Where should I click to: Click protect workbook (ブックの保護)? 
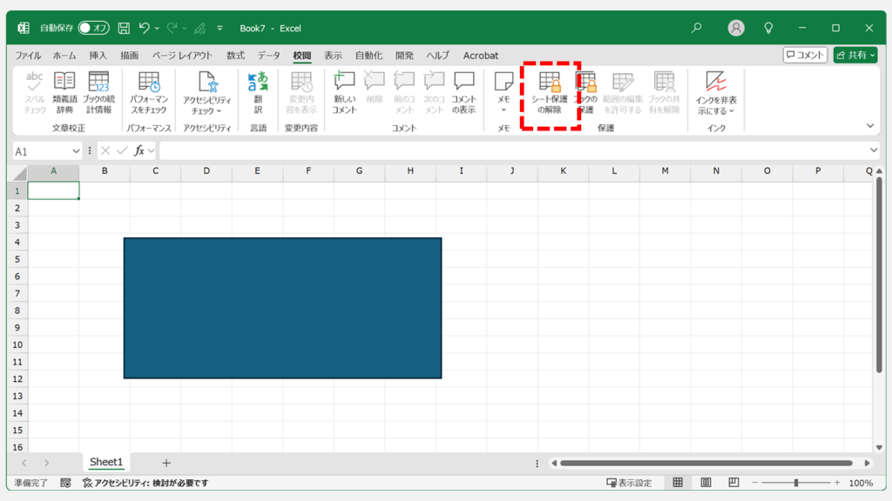click(x=586, y=92)
